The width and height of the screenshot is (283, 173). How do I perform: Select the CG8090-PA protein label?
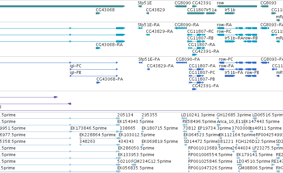pos(188,59)
